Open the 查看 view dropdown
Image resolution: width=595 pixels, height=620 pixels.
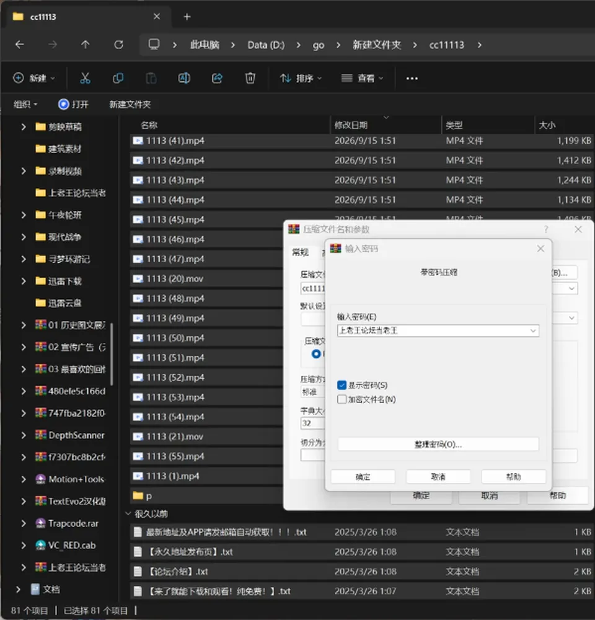pyautogui.click(x=363, y=78)
